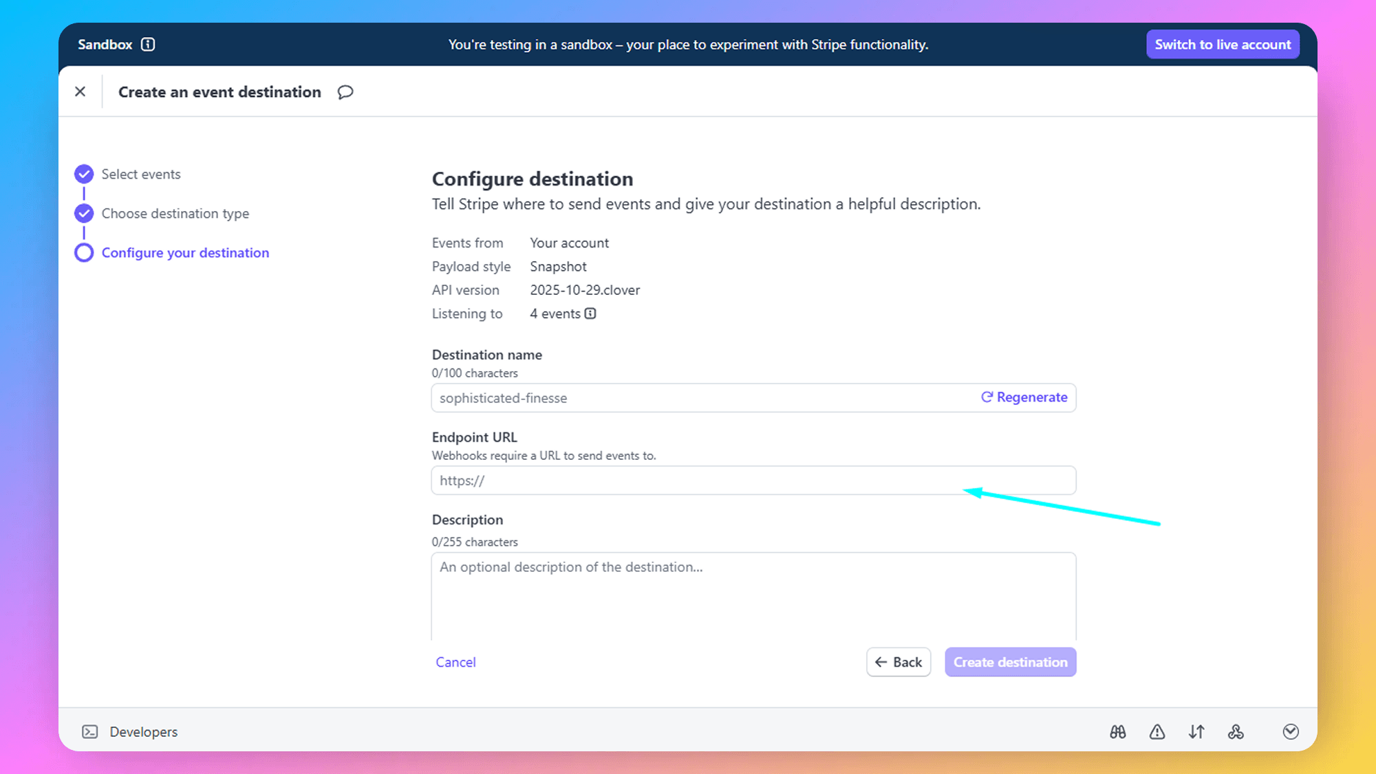Click the Developers terminal icon
Image resolution: width=1376 pixels, height=774 pixels.
90,732
